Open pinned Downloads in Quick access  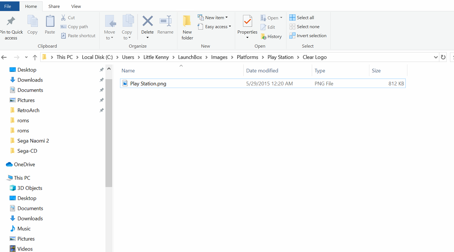coord(30,80)
